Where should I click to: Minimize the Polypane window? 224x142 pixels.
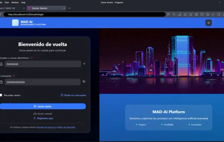click(220, 3)
